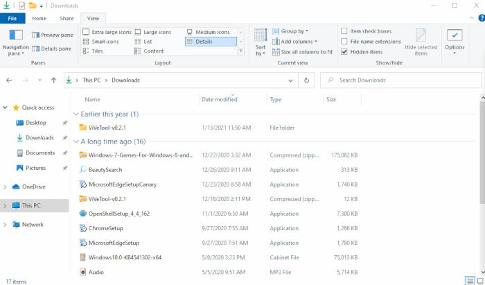The width and height of the screenshot is (485, 285).
Task: Open the File menu tab
Action: click(x=12, y=18)
